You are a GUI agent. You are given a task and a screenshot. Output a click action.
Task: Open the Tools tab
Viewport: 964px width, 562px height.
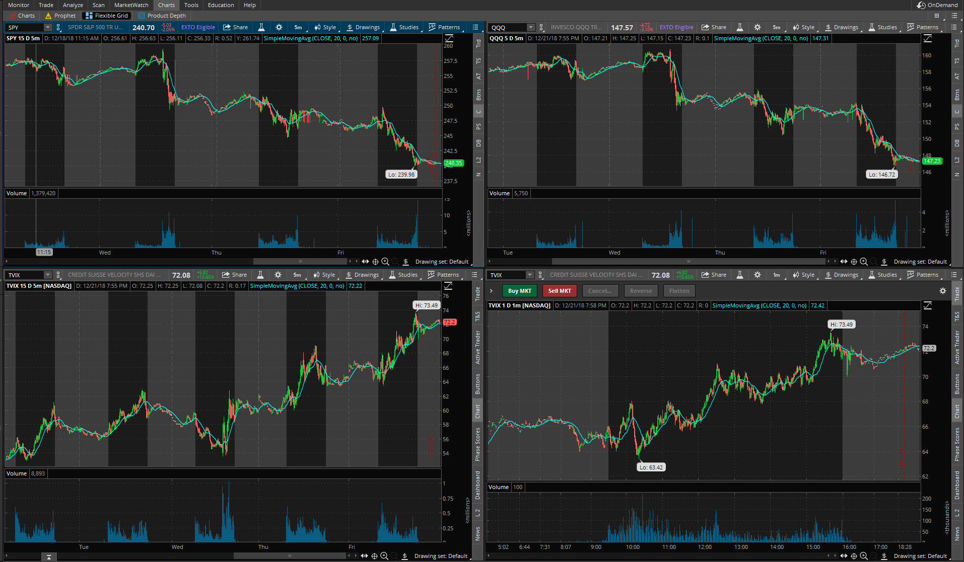191,5
